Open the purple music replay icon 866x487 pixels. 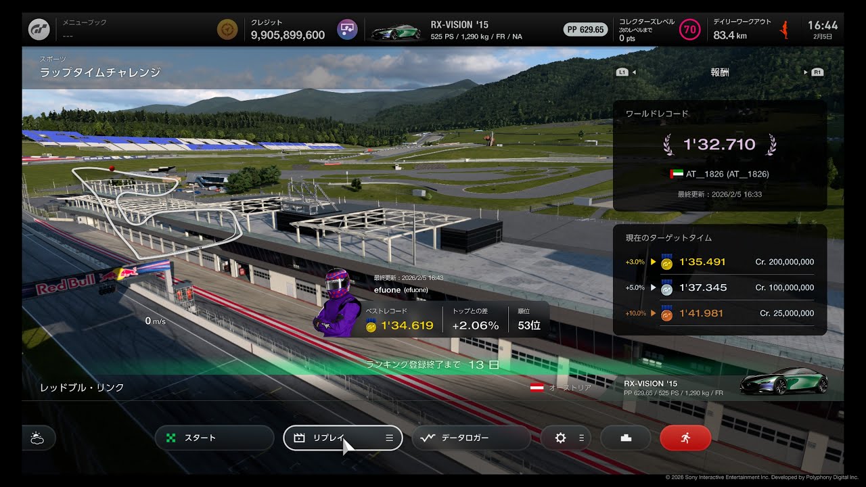pos(347,29)
